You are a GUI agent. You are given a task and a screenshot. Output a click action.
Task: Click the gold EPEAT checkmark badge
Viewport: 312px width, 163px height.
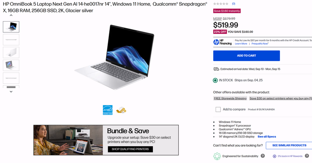coord(121,110)
